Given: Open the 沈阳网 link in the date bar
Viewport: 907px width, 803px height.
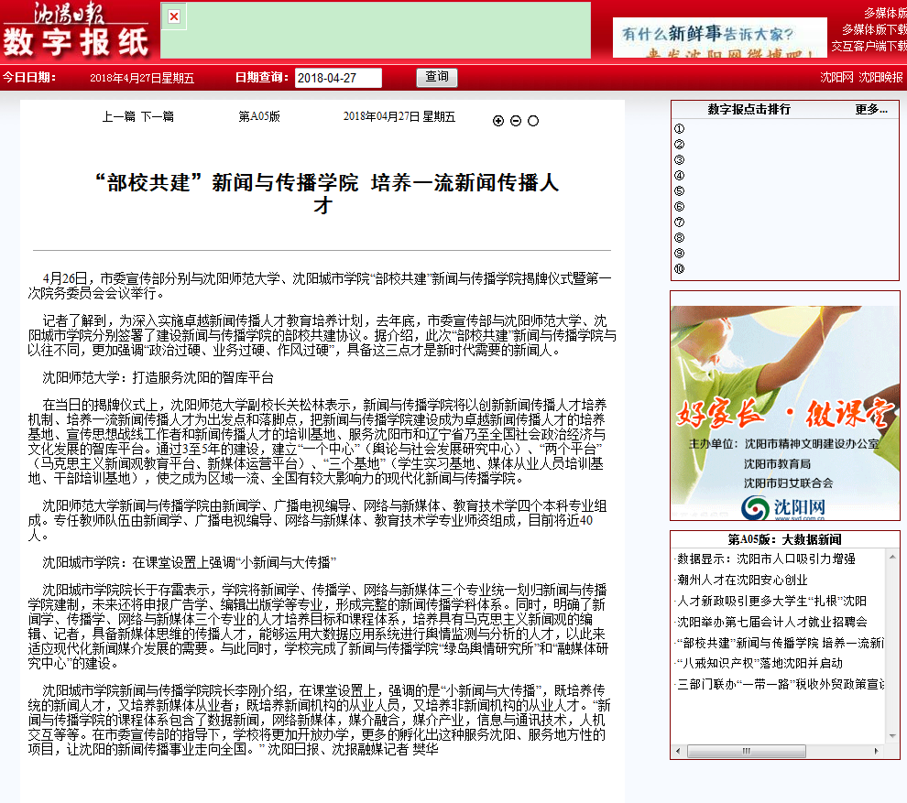Looking at the screenshot, I should 836,78.
